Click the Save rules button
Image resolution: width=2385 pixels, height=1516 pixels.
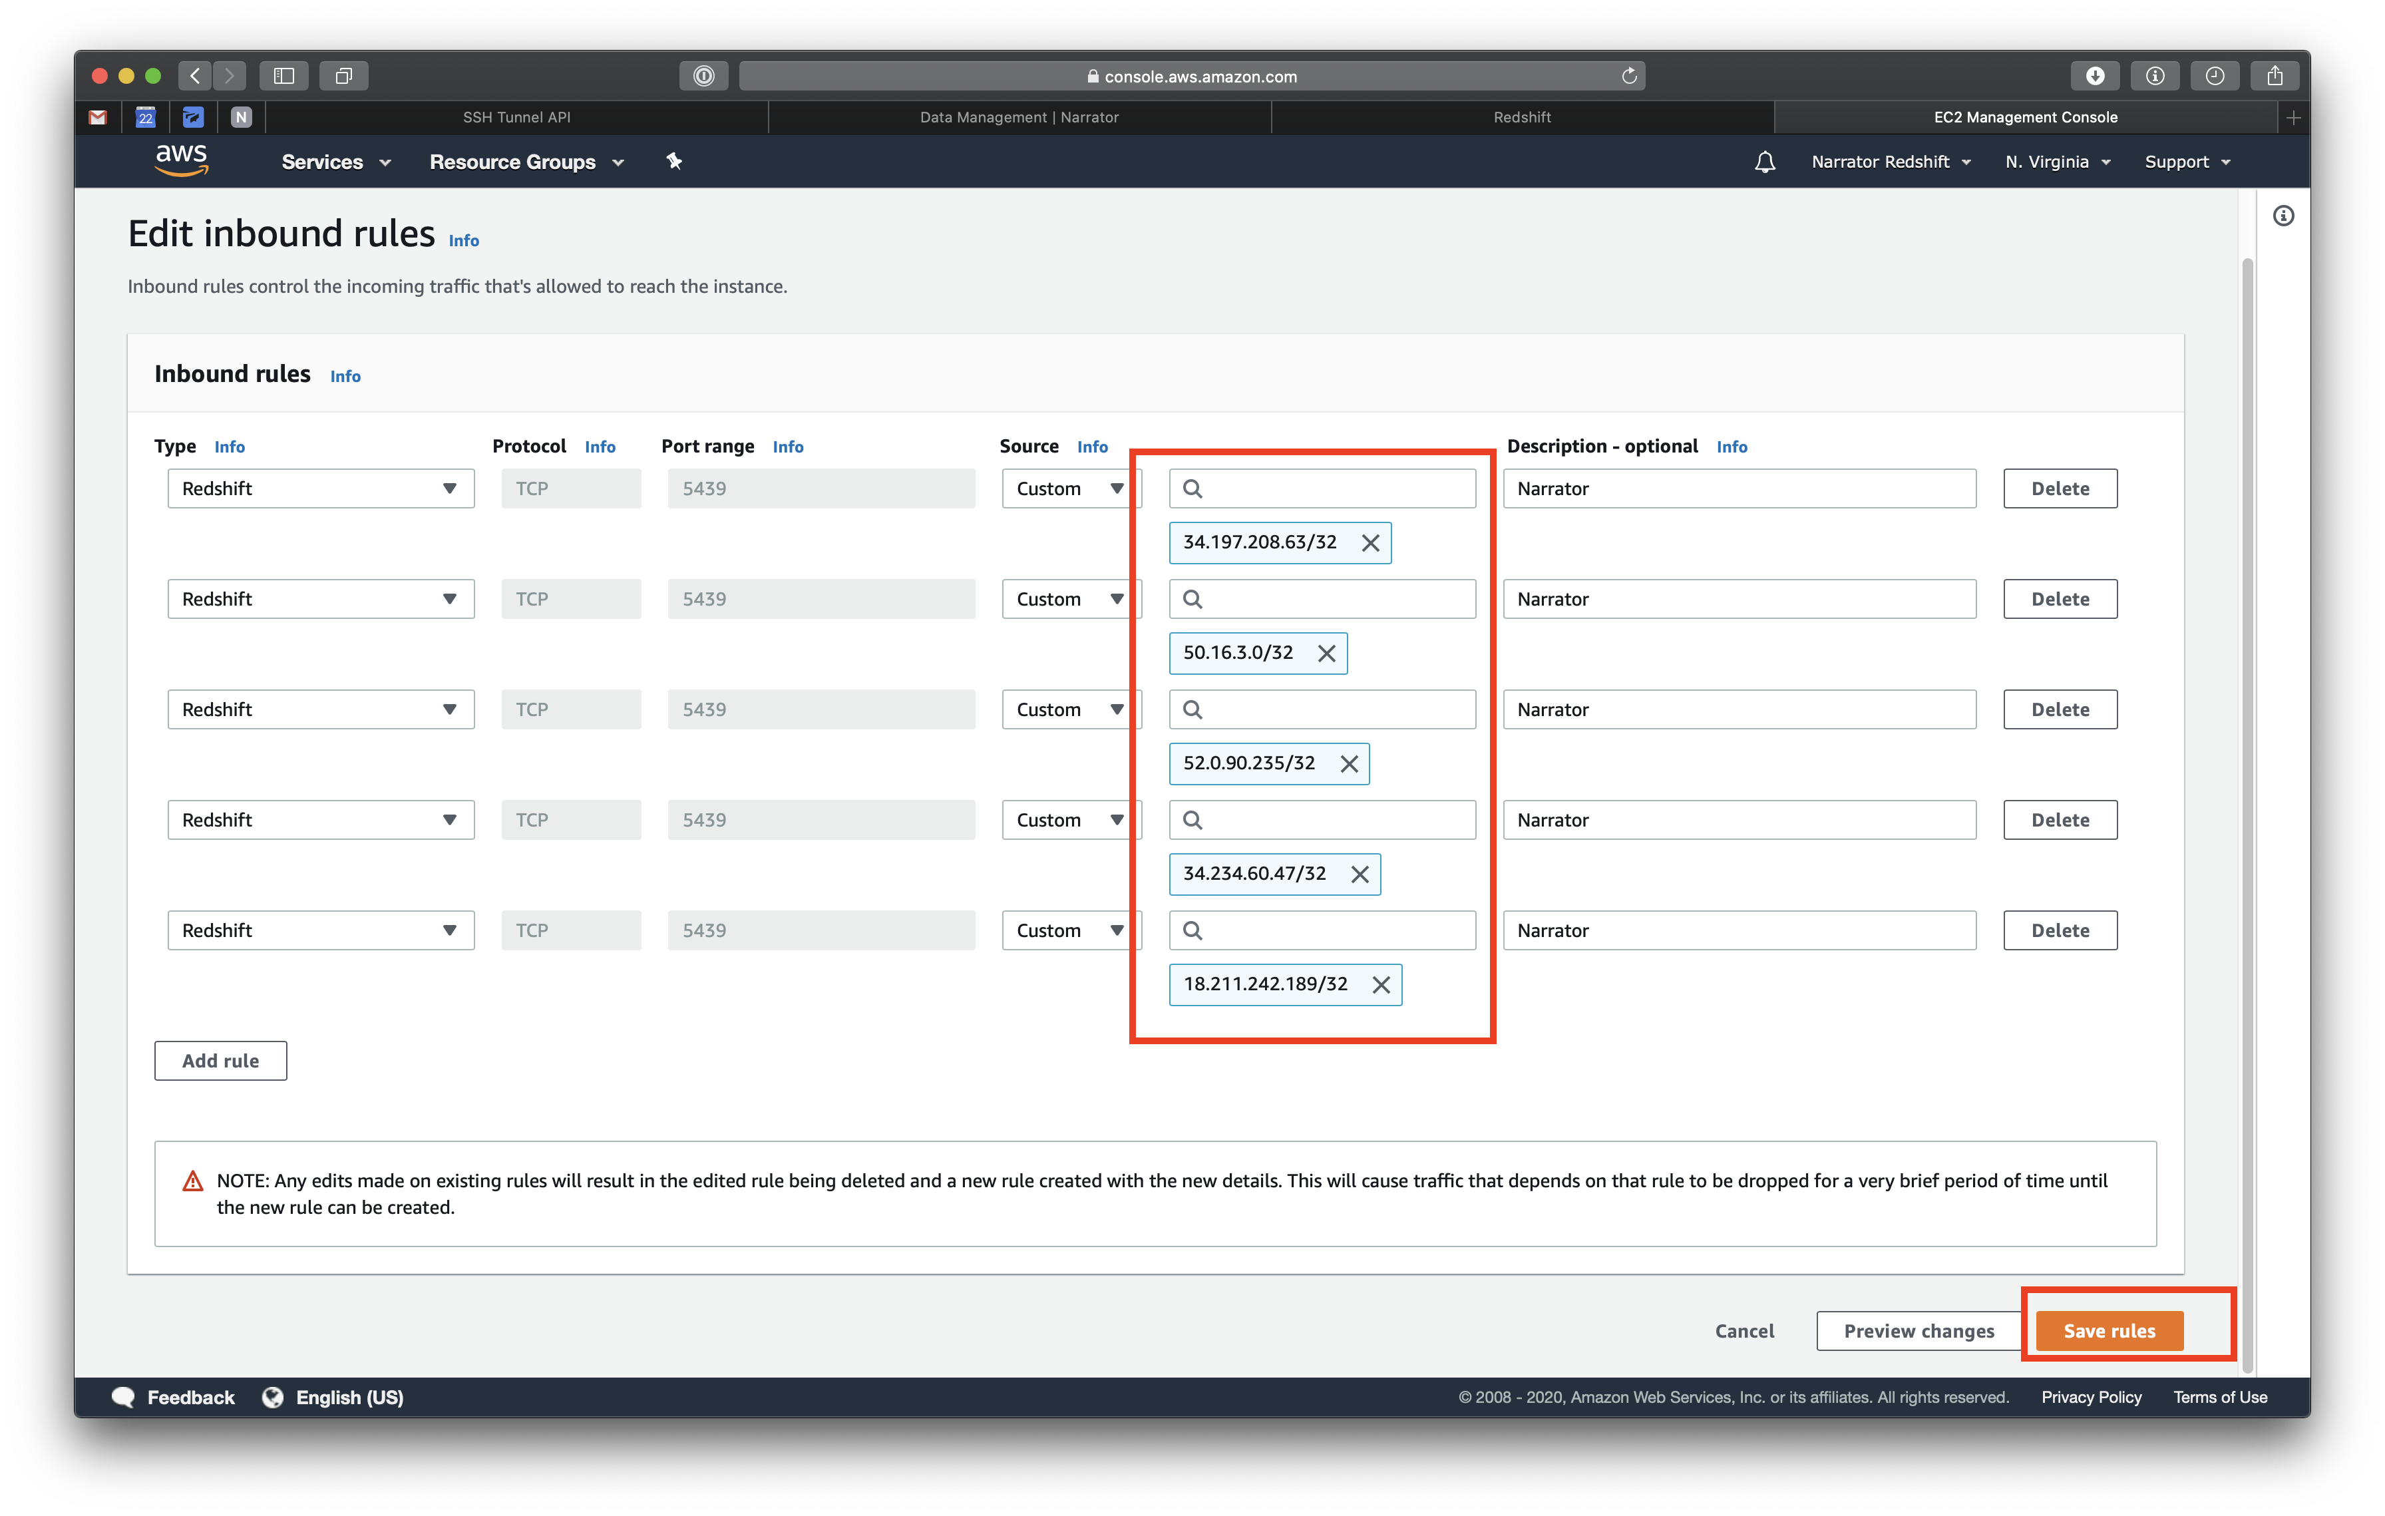click(2109, 1331)
